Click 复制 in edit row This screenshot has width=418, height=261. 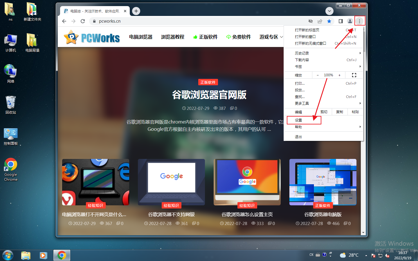coord(339,112)
